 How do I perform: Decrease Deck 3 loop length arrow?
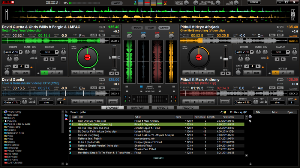[x=15, y=66]
